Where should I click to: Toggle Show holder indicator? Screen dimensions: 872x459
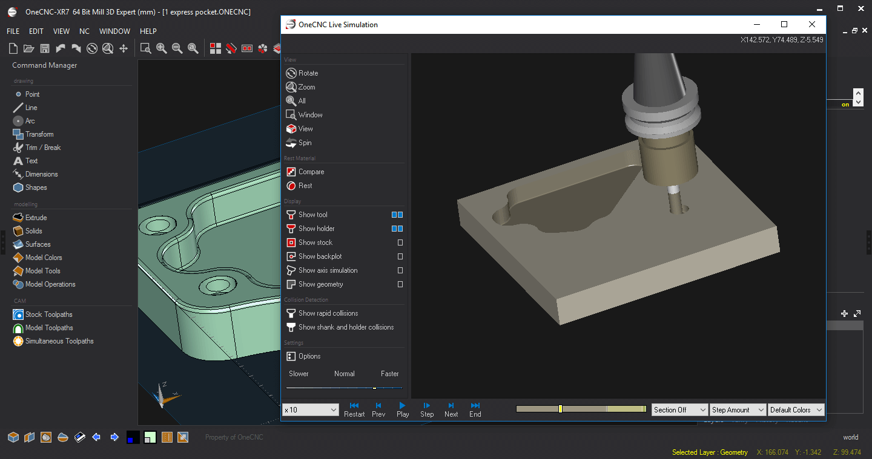pos(397,229)
